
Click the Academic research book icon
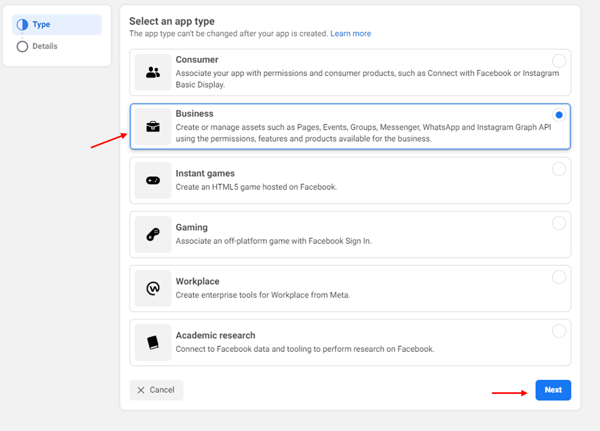pyautogui.click(x=153, y=342)
